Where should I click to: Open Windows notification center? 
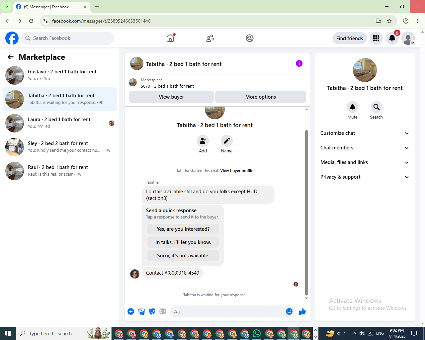click(x=414, y=333)
